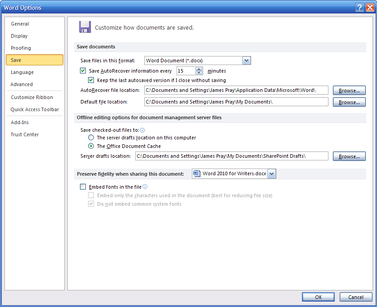377x307 pixels.
Task: Open the Word 2010 for Writers.docx dropdown
Action: 272,173
